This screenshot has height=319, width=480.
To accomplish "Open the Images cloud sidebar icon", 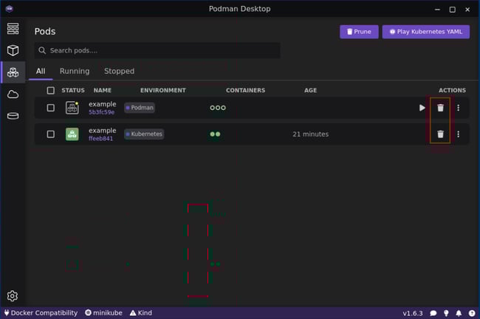I will click(13, 95).
